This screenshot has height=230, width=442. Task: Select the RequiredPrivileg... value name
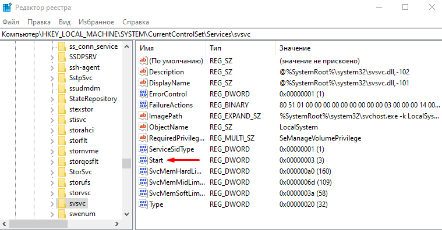coord(177,138)
